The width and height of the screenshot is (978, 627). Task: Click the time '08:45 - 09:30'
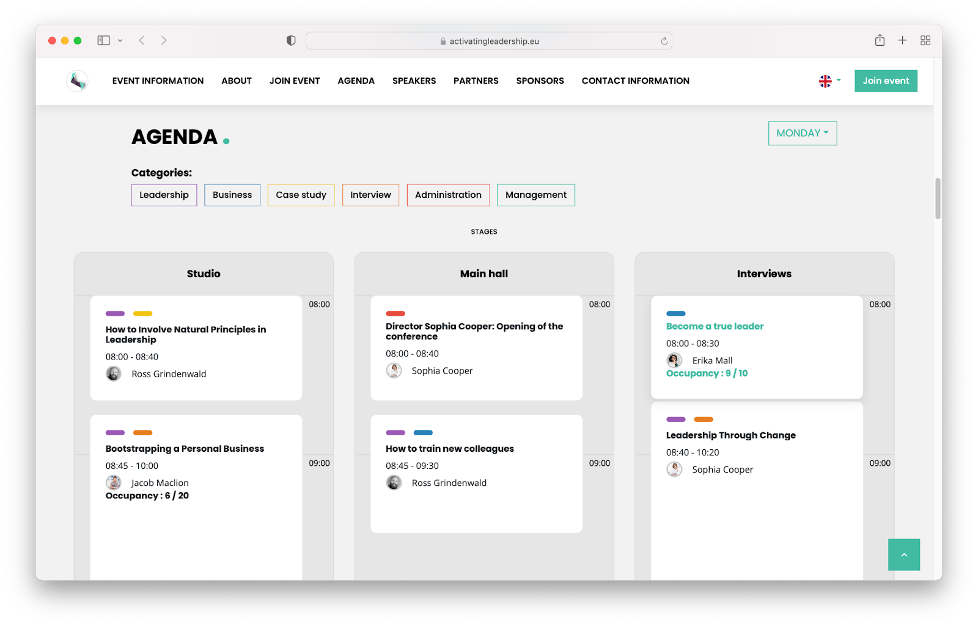tap(412, 466)
